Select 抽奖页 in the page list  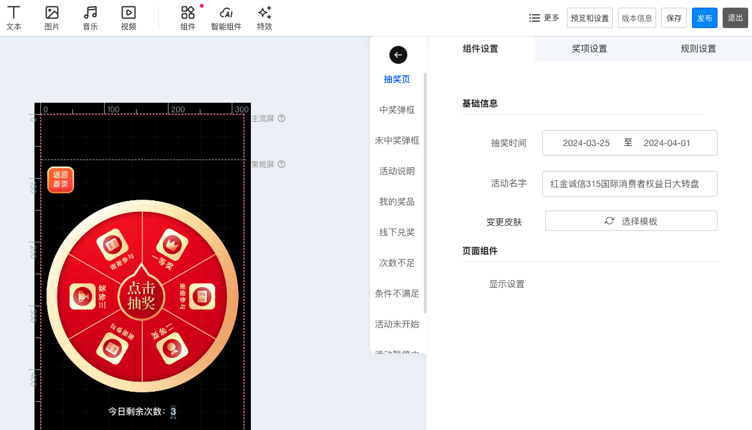[397, 79]
